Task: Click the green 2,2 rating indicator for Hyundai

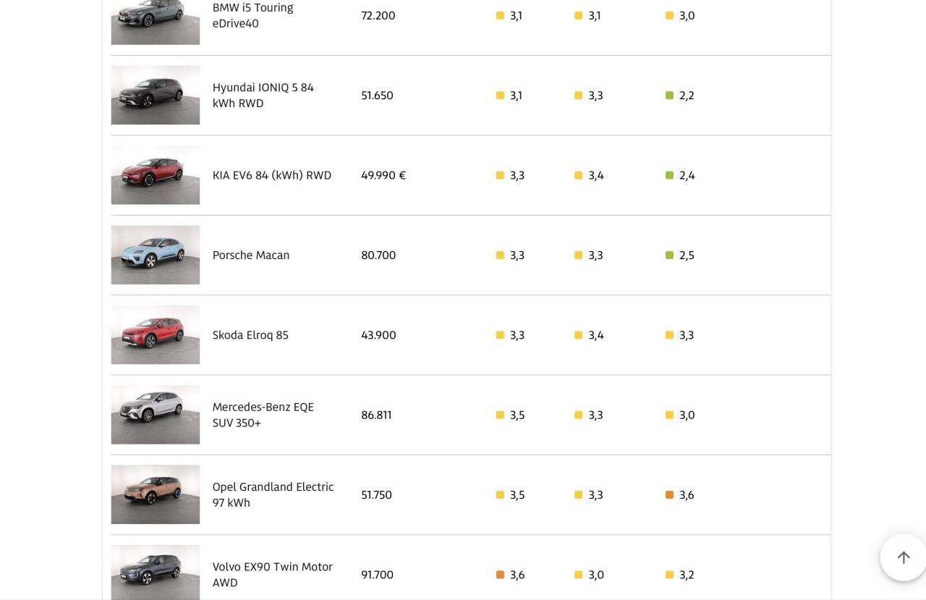Action: tap(669, 96)
